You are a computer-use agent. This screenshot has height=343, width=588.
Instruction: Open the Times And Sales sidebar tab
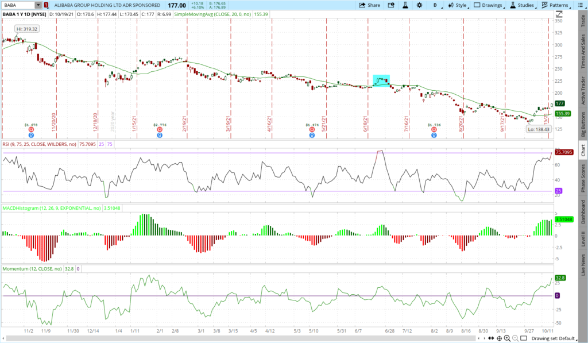(583, 55)
